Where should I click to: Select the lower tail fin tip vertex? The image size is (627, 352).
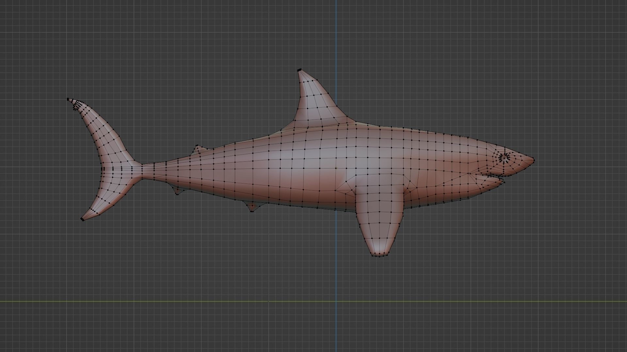tap(82, 219)
